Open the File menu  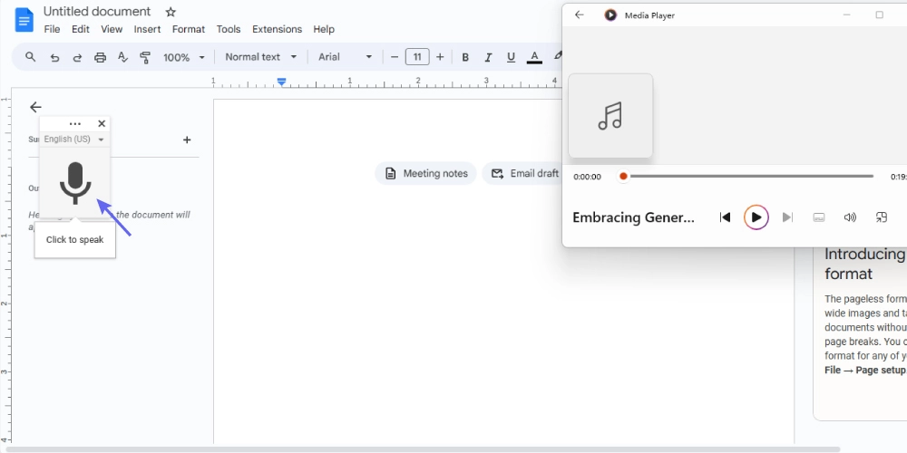[x=52, y=29]
